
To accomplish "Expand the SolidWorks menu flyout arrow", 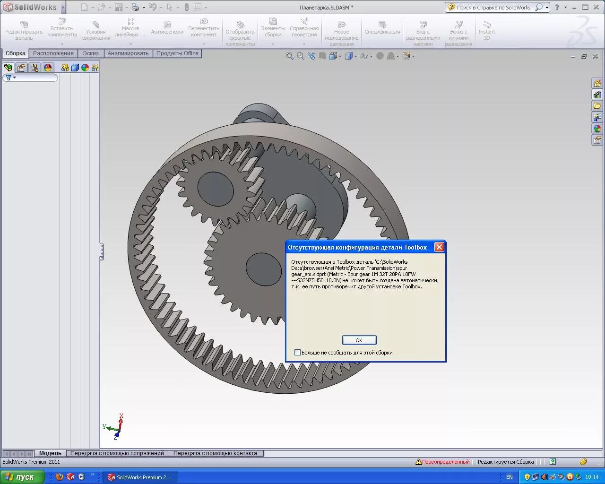I will coord(63,7).
